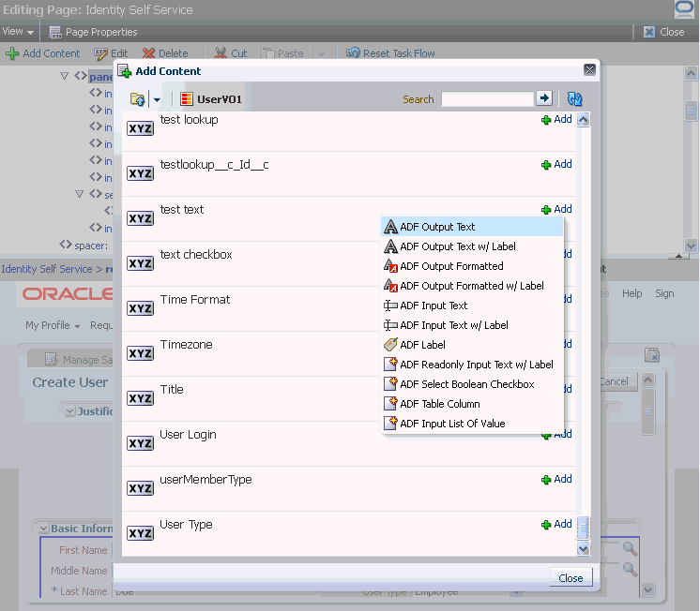Click Edit in the toolbar

(111, 53)
